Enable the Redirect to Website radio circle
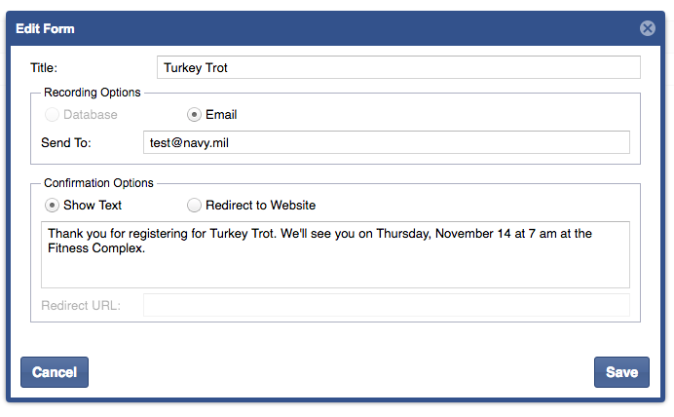Image resolution: width=674 pixels, height=417 pixels. (195, 206)
